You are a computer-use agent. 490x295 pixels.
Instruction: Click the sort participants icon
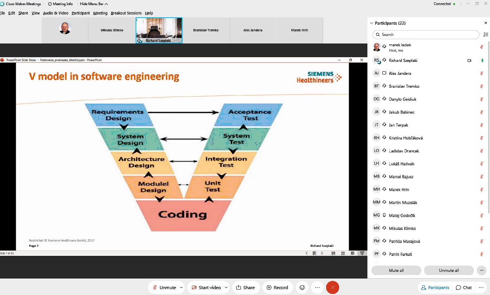tap(486, 34)
